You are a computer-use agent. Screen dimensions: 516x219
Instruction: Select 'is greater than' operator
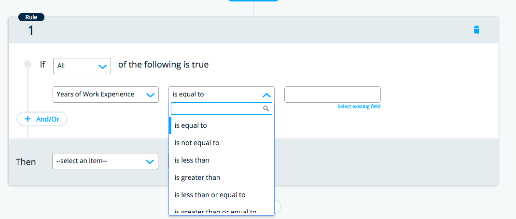pyautogui.click(x=197, y=178)
